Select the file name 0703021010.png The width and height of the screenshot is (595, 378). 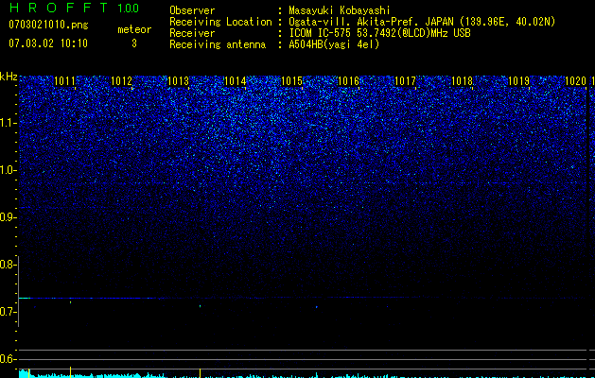(x=48, y=25)
